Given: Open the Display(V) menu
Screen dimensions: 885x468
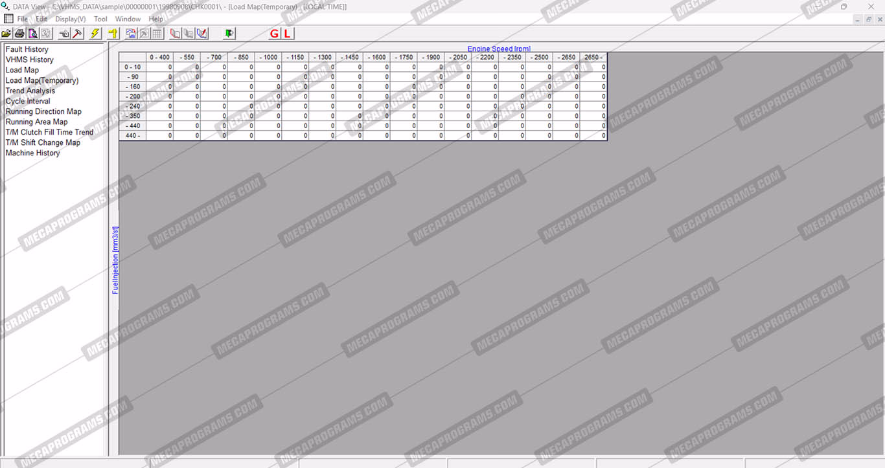Looking at the screenshot, I should 71,19.
